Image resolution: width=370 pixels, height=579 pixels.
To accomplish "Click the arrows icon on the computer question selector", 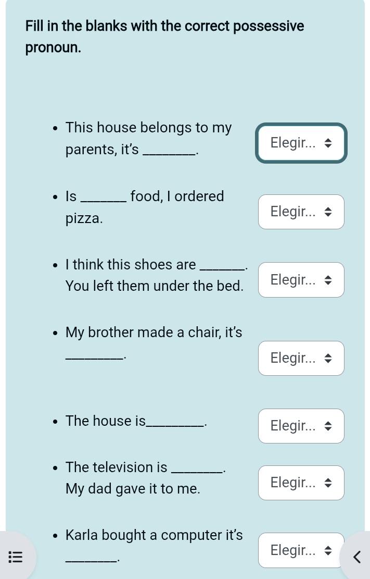I will pyautogui.click(x=328, y=550).
